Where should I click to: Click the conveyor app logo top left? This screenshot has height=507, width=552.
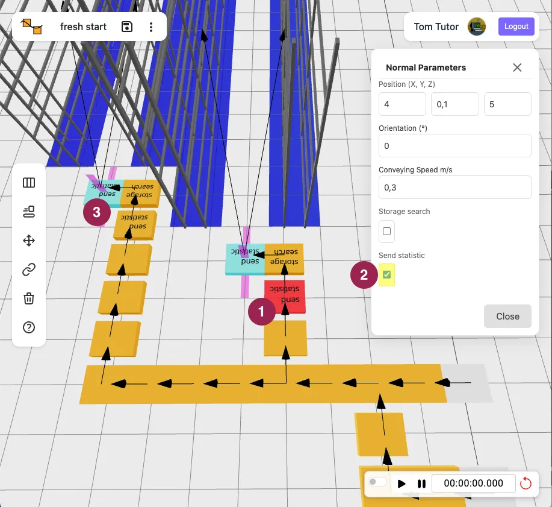[x=33, y=27]
